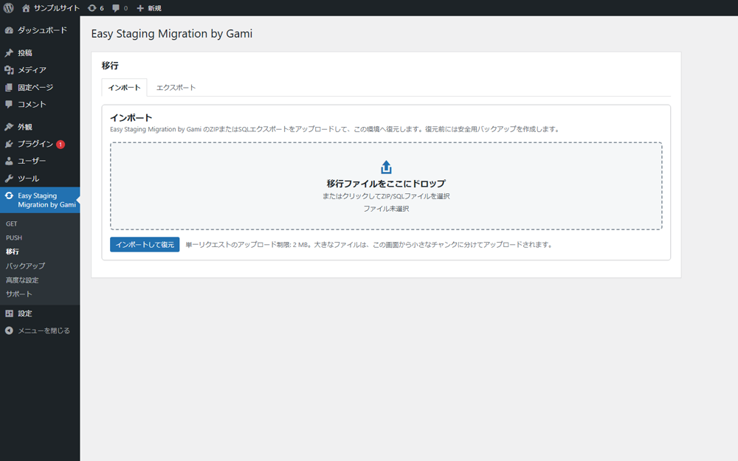The height and width of the screenshot is (461, 738).
Task: Click the media icon beside メディア
Action: pyautogui.click(x=9, y=70)
